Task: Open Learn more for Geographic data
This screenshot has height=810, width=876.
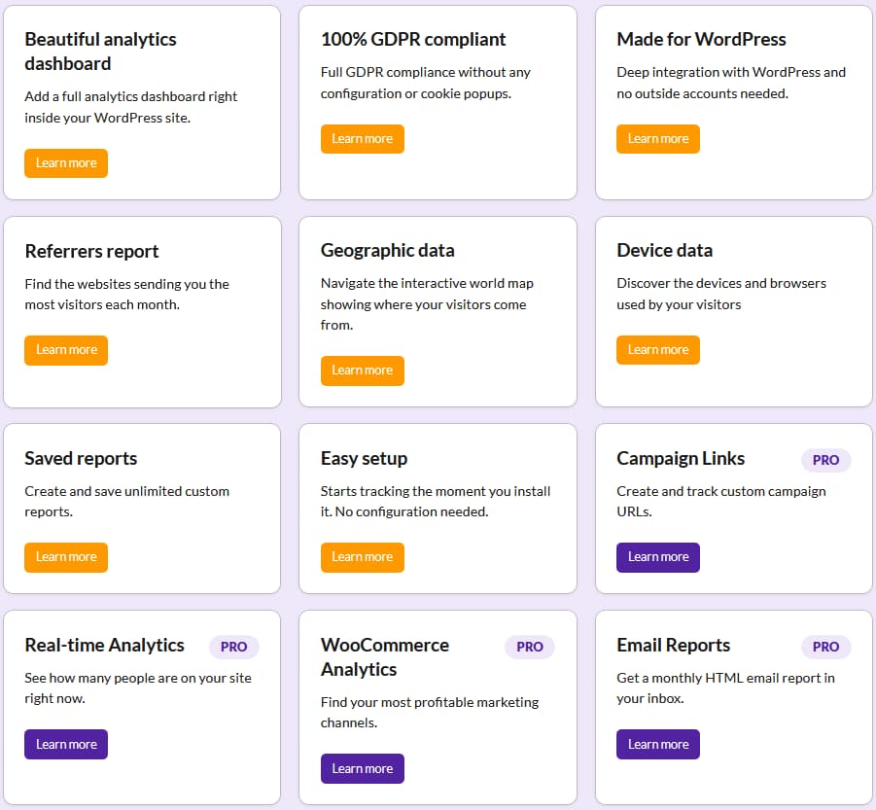Action: pyautogui.click(x=362, y=370)
